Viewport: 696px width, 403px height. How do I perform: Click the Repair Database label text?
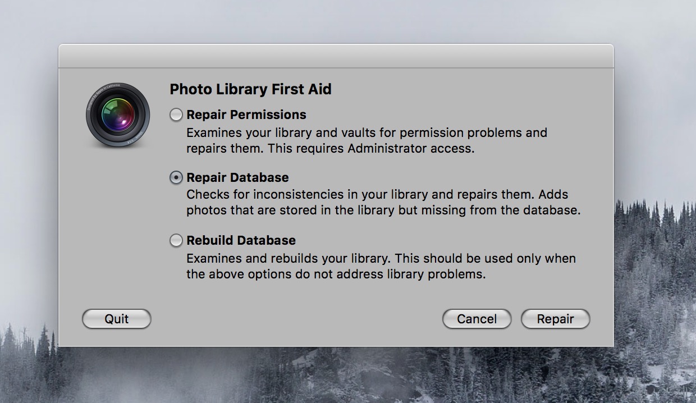(237, 178)
